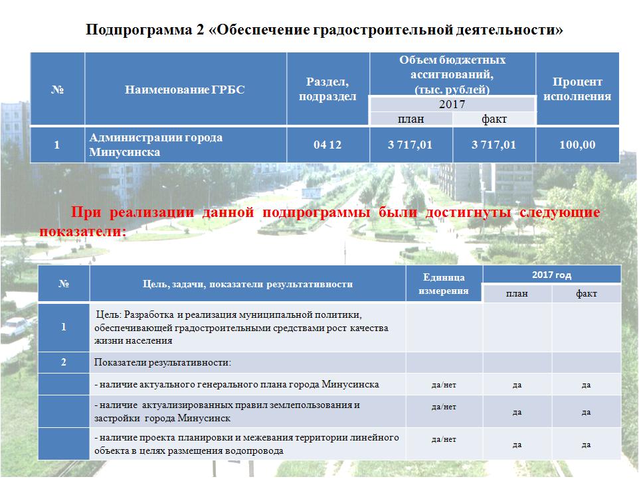Click the execution percentage «100,00»
The width and height of the screenshot is (639, 479).
[577, 145]
